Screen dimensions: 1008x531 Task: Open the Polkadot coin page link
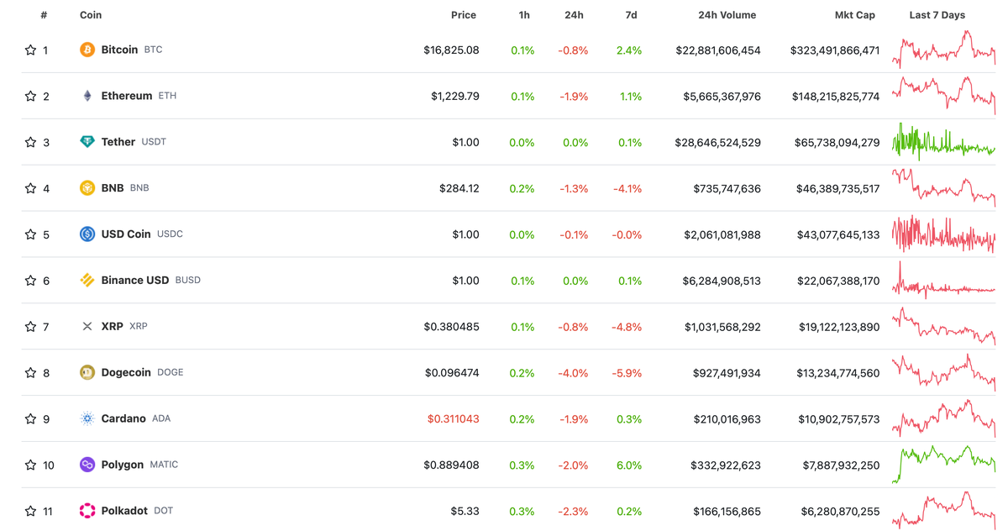click(124, 511)
